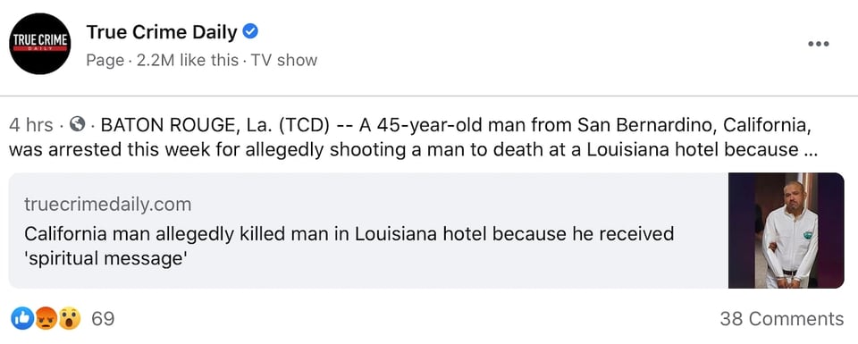Click the truecrimedaily.com domain link
858x344 pixels.
[108, 205]
